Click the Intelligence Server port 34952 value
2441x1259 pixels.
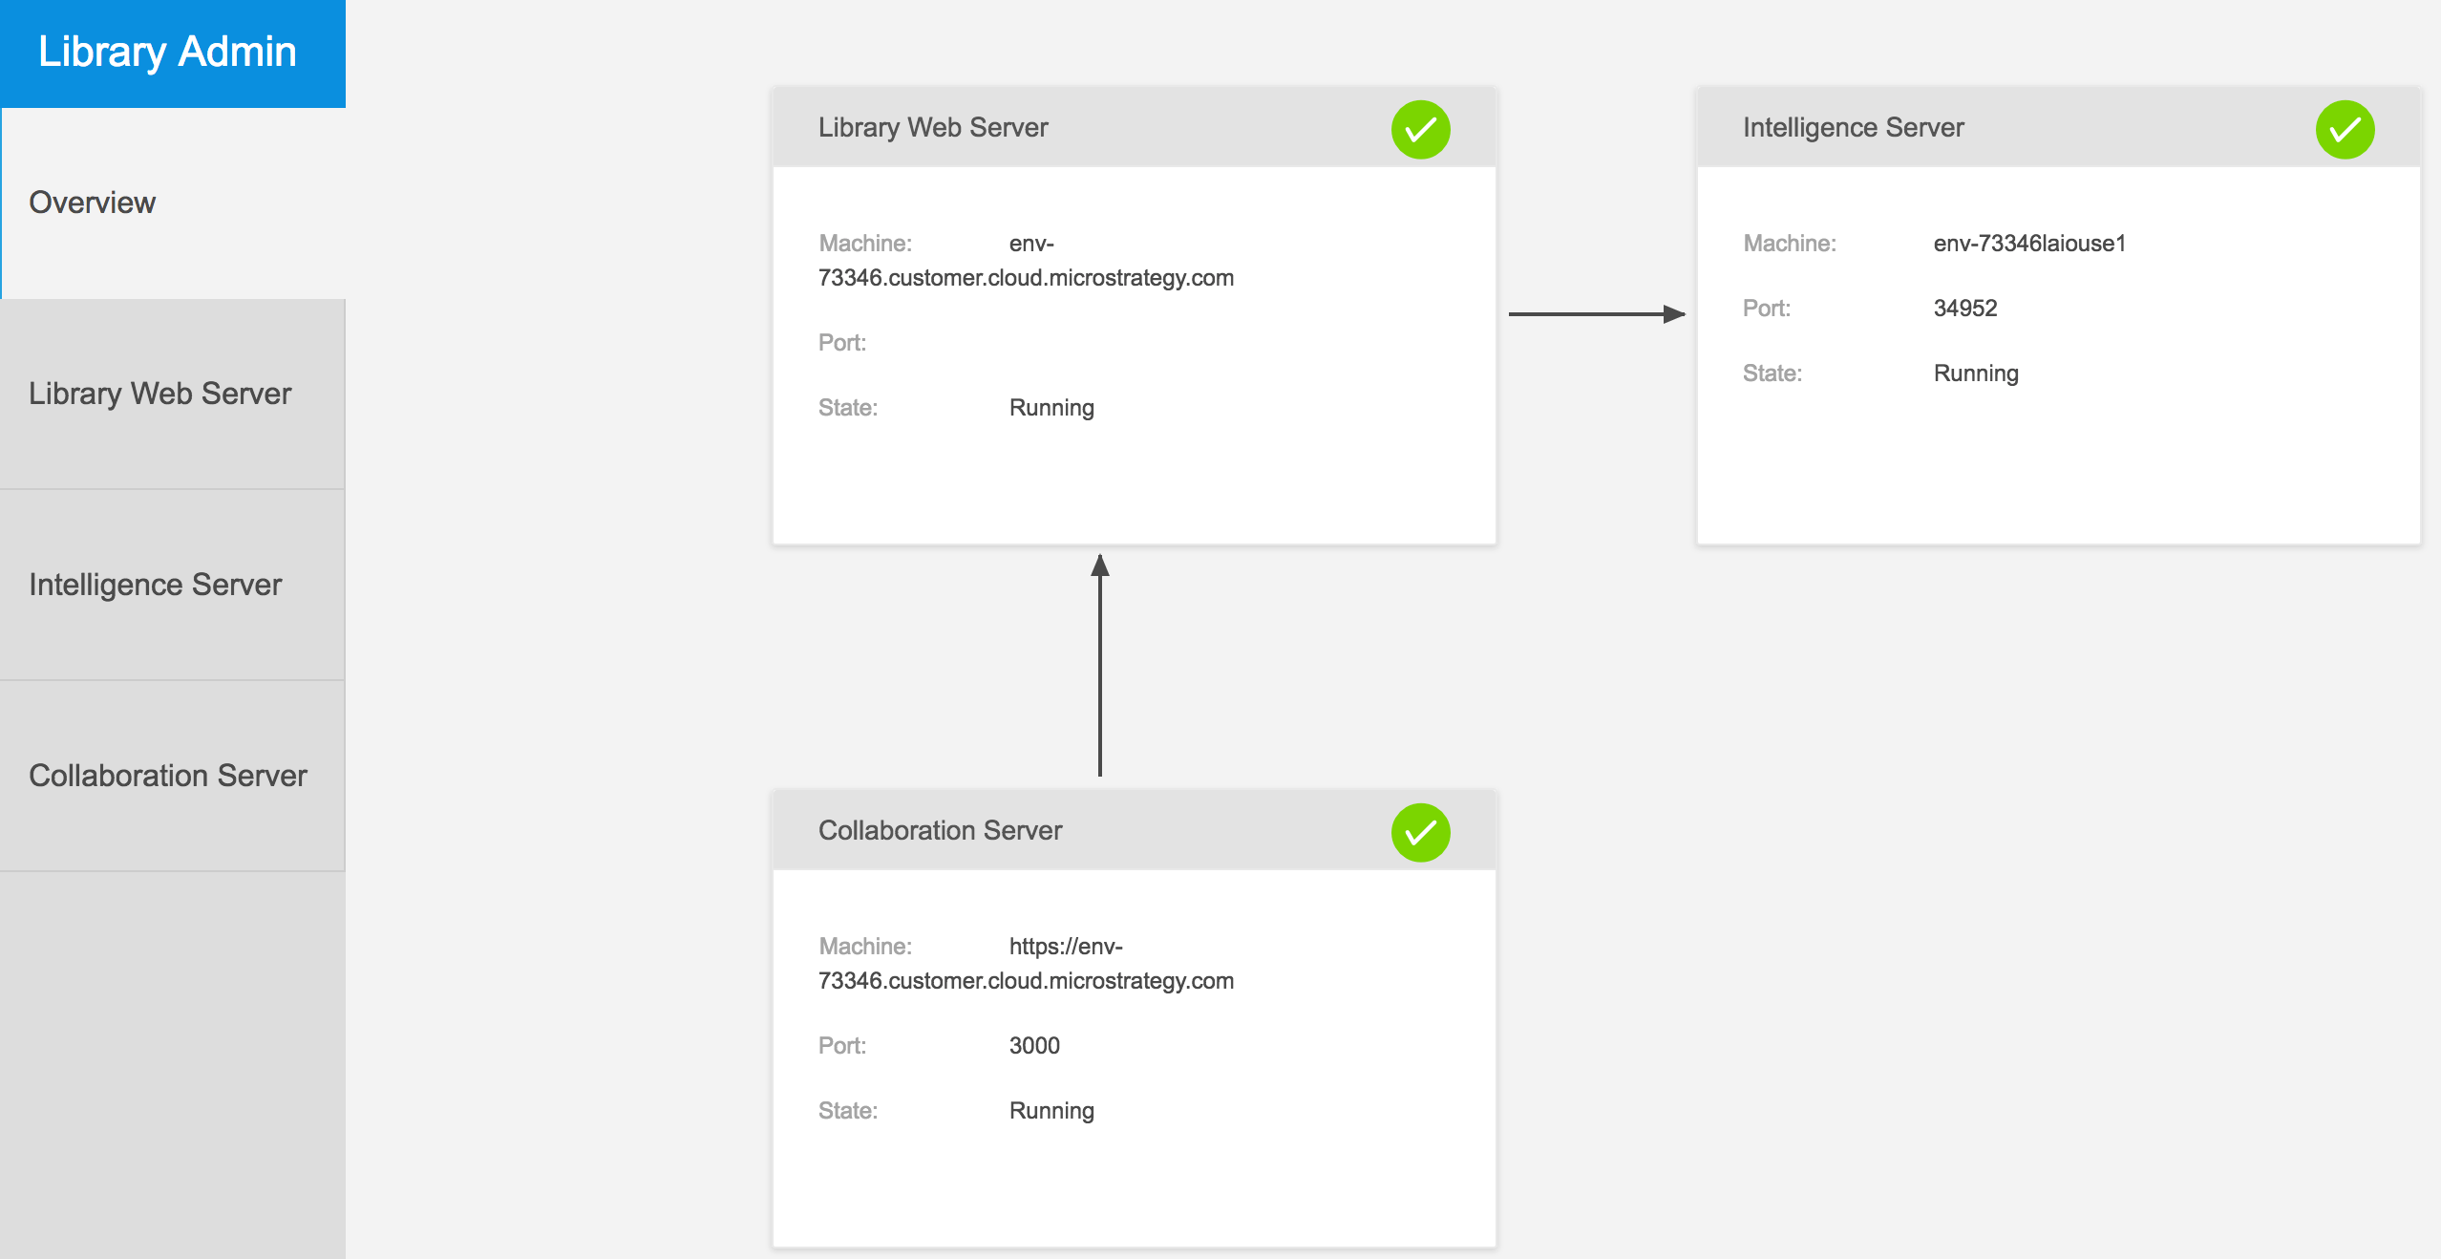1965,308
